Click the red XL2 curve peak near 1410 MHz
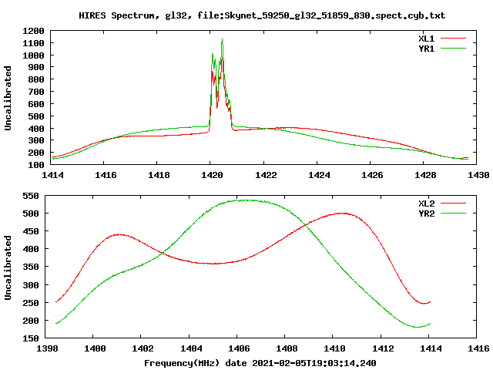493x370 pixels. click(343, 214)
